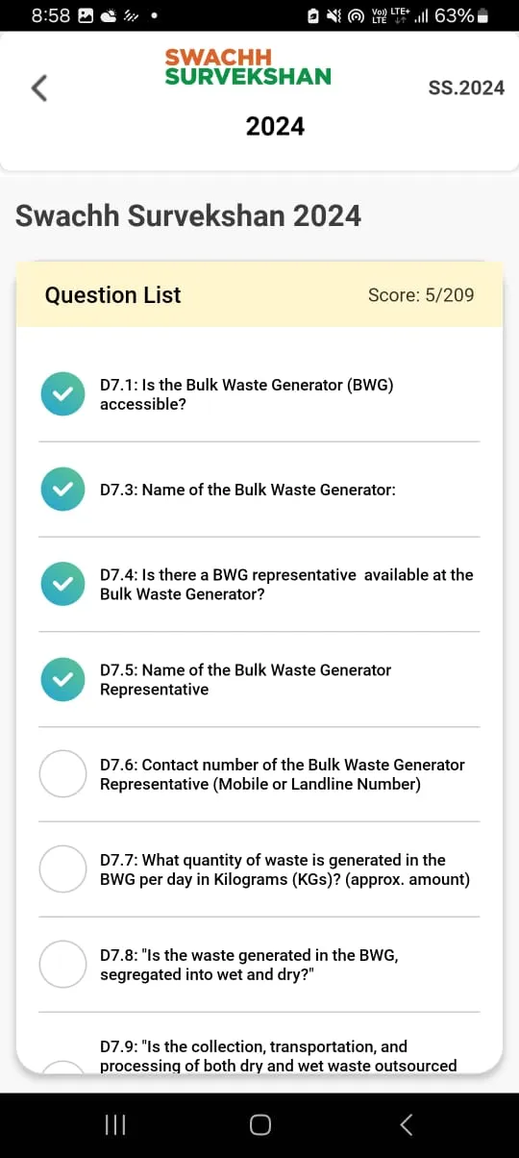Tap the Score 5/209 indicator
The image size is (519, 1158).
click(421, 295)
